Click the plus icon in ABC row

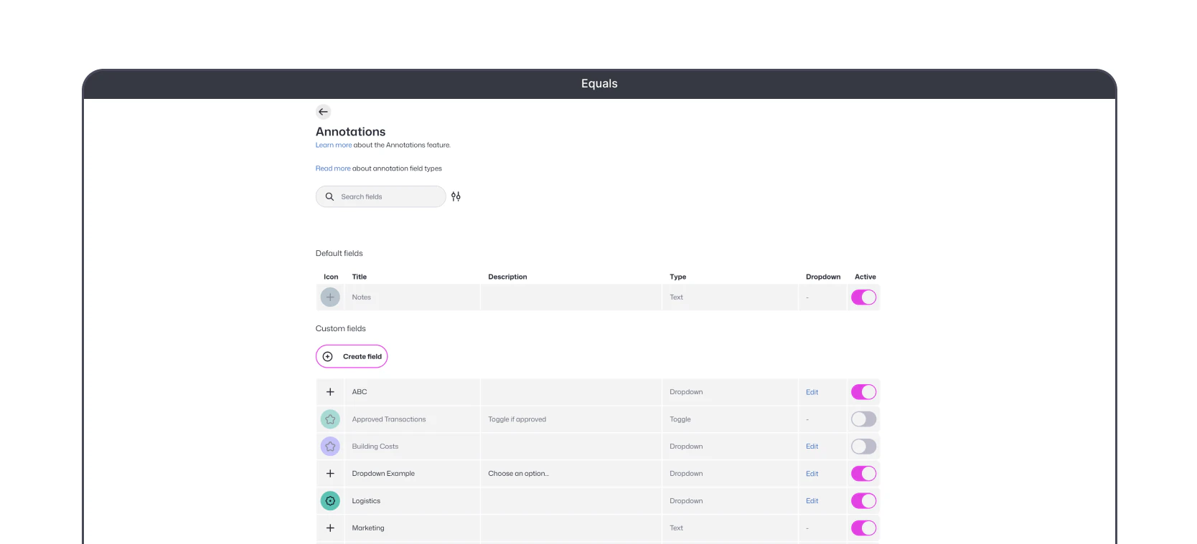point(330,392)
